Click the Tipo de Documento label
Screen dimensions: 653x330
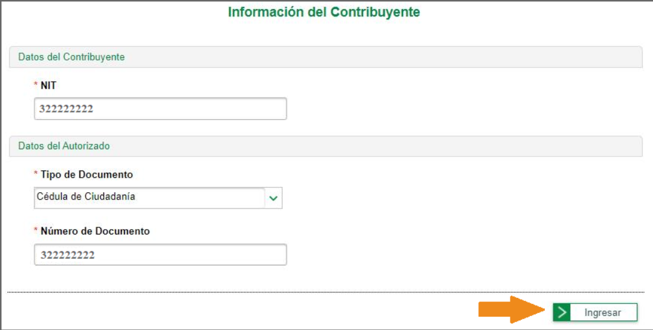point(87,175)
